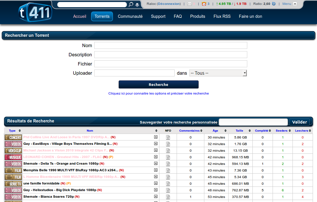317x202 pixels.
Task: Open the Support page
Action: (x=158, y=16)
